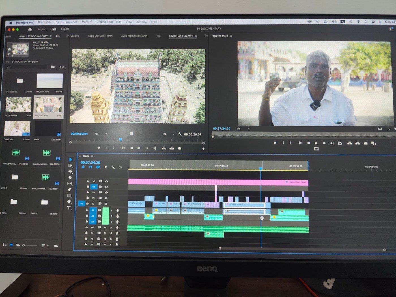Click Program monitor Go to In
Viewport: 396px width, 297px height.
point(300,143)
